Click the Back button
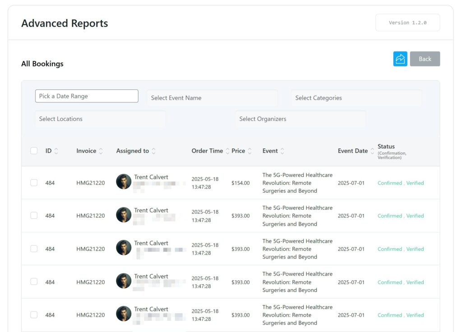This screenshot has height=332, width=462. coord(425,59)
